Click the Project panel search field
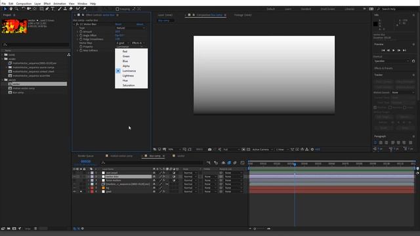Image resolution: width=420 pixels, height=236 pixels. pyautogui.click(x=35, y=45)
